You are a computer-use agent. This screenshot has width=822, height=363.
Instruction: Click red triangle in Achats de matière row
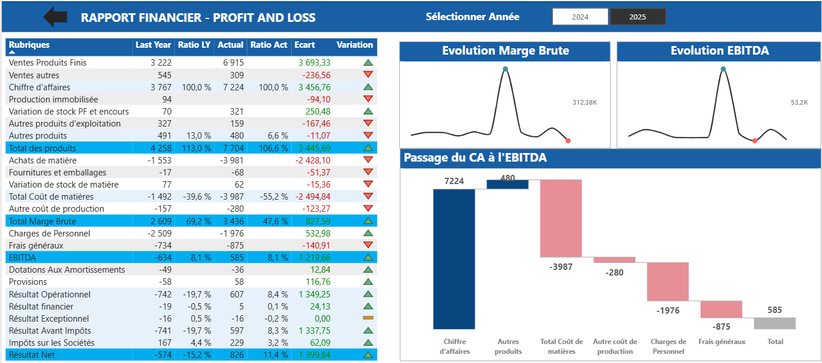(x=368, y=160)
